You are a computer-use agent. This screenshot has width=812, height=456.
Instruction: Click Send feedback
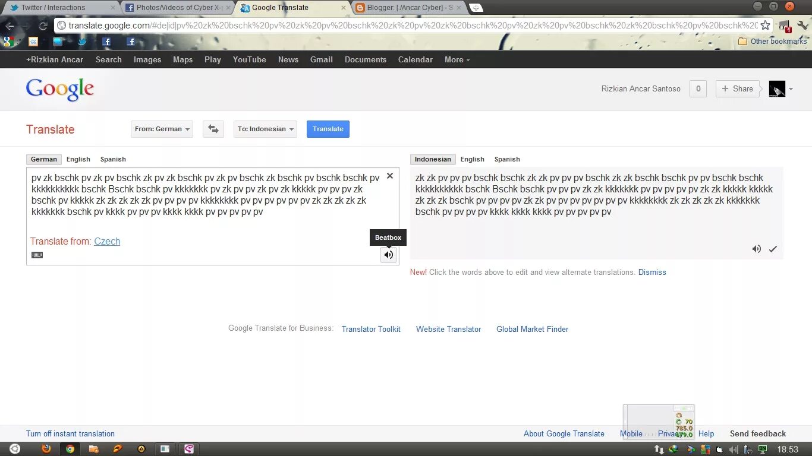coord(757,433)
